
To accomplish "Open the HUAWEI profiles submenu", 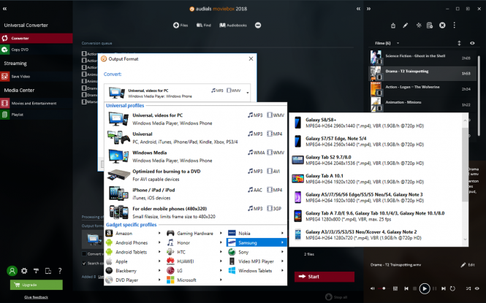I will coord(194,261).
